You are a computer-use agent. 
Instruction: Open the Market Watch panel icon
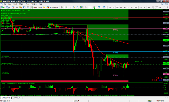13,7
